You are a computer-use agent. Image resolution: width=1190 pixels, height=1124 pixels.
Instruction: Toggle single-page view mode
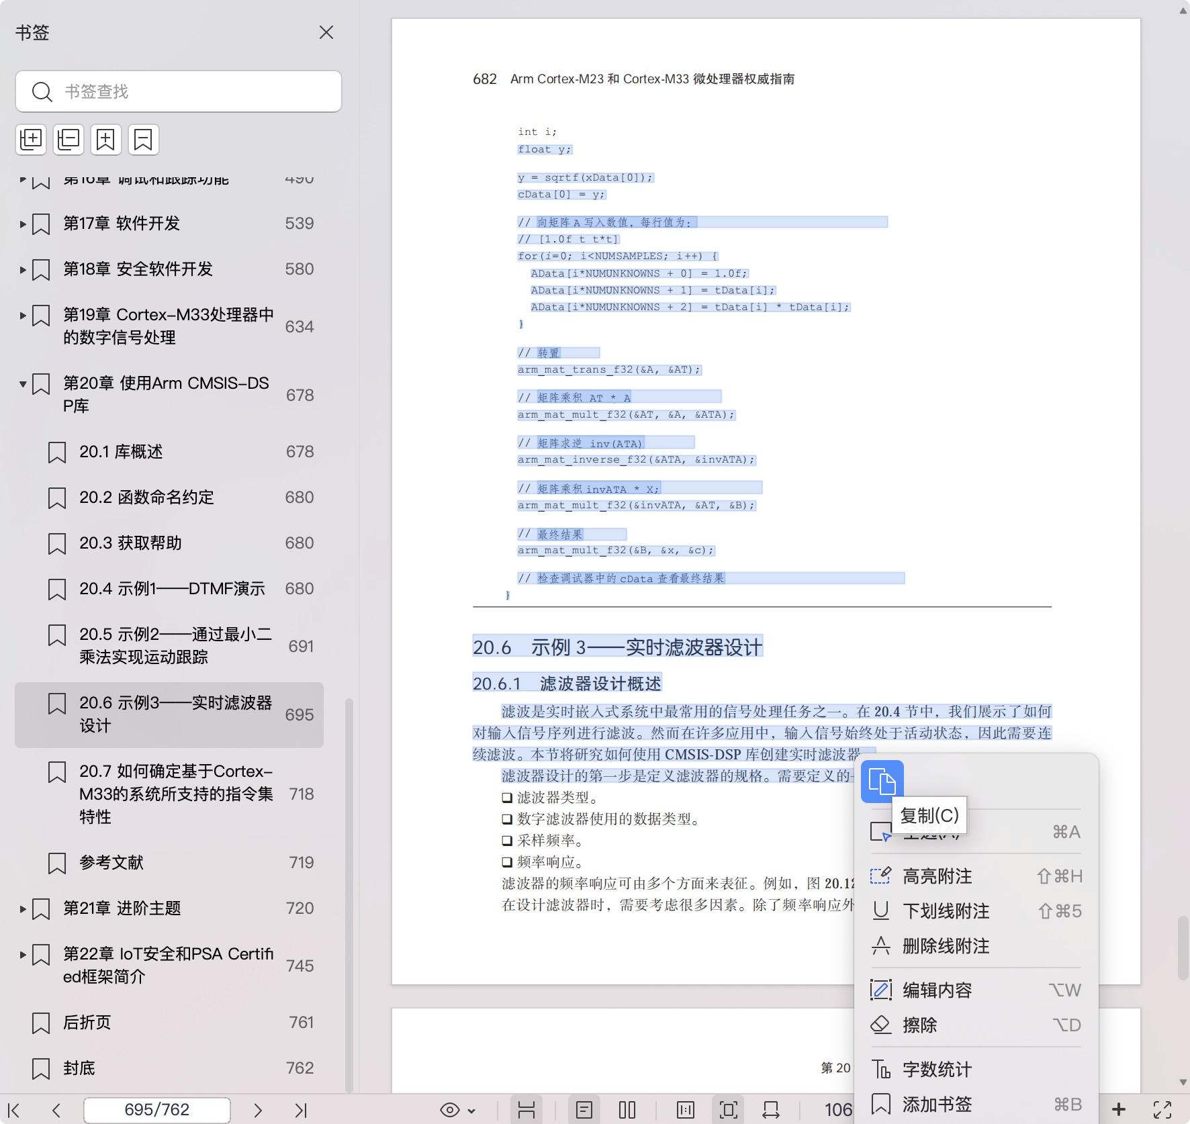coord(584,1111)
